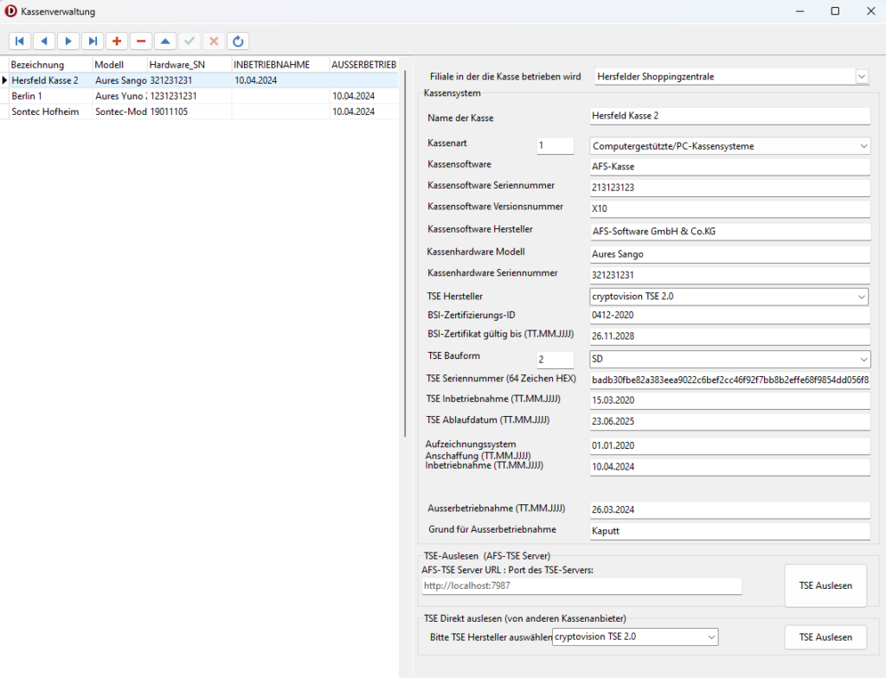The width and height of the screenshot is (886, 678).
Task: Click the edit record up-arrow icon
Action: point(165,42)
